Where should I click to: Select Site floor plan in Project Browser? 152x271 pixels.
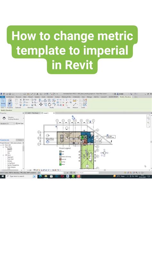click(x=9, y=153)
